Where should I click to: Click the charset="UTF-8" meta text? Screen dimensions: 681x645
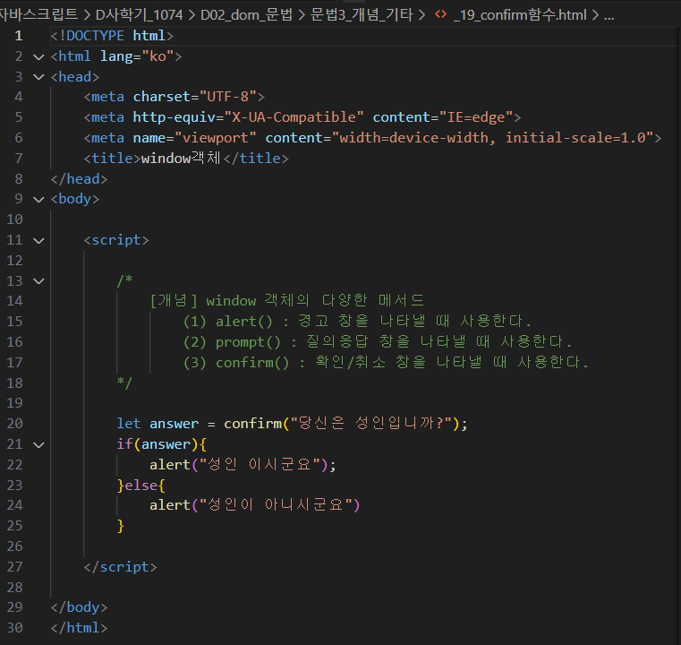[194, 97]
